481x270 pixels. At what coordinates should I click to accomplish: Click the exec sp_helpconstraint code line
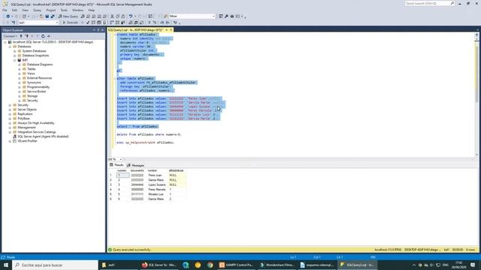(145, 142)
